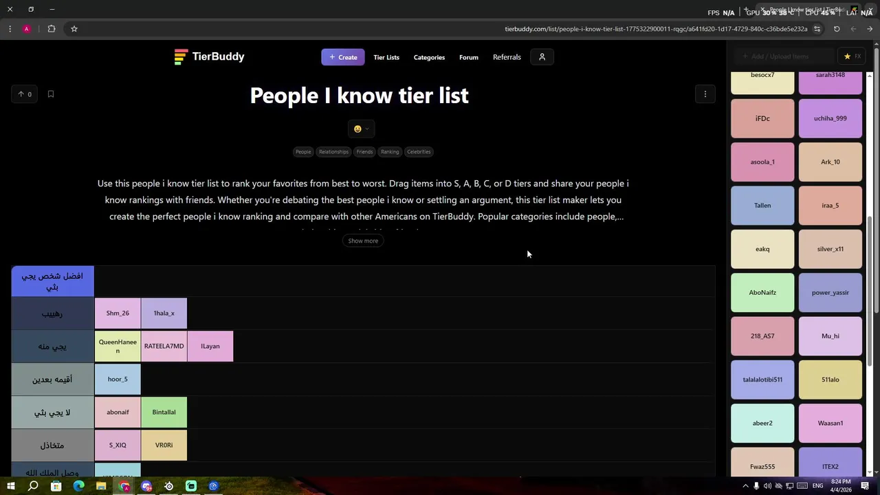Pick the silver_x11 sidebar item
880x495 pixels.
[x=830, y=249]
